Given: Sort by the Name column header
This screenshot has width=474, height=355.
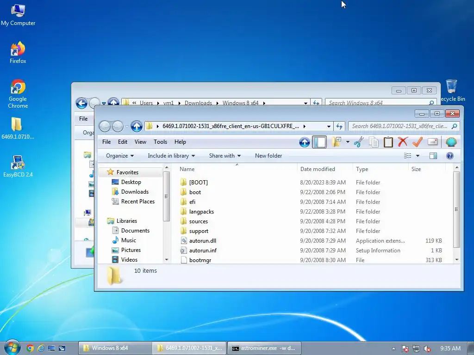Looking at the screenshot, I should click(x=237, y=169).
